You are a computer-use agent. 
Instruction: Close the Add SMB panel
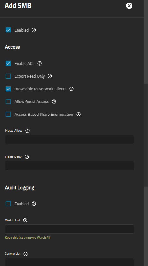[x=129, y=6]
